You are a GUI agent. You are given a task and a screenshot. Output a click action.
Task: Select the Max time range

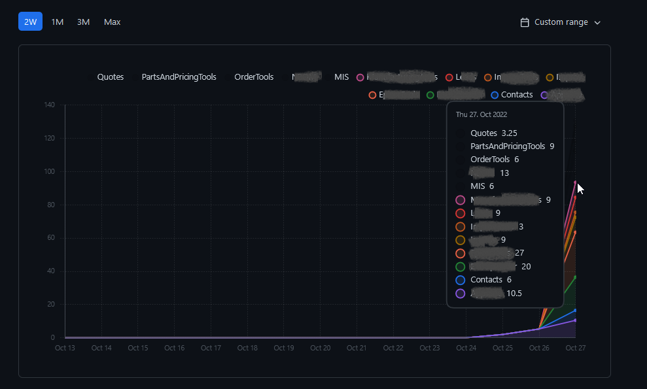click(112, 22)
